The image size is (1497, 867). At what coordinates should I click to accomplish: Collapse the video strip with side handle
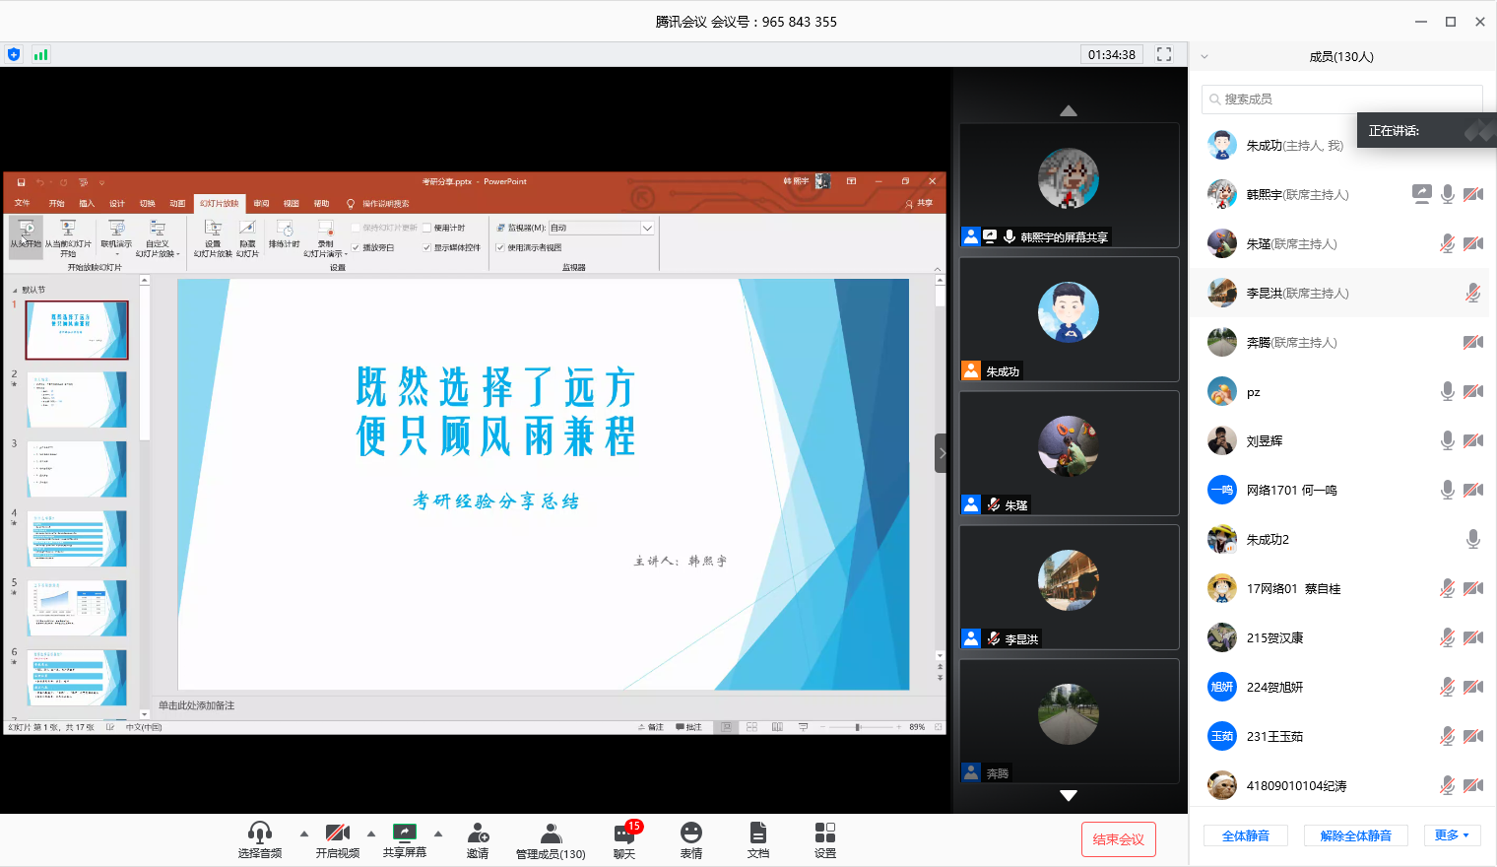click(942, 453)
